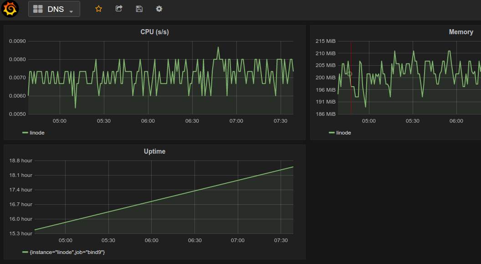Open color picker for Memory linode legend swatch

[x=332, y=133]
